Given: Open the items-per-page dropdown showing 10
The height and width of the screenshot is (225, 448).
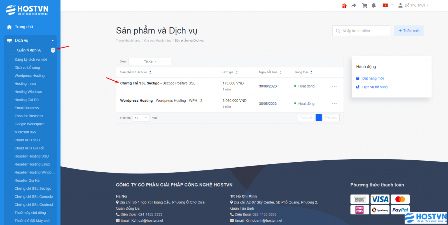Looking at the screenshot, I should point(141,118).
